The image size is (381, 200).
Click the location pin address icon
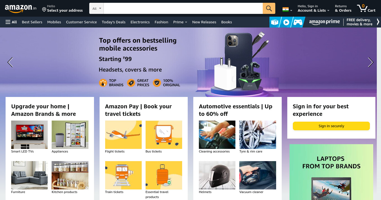click(x=44, y=10)
